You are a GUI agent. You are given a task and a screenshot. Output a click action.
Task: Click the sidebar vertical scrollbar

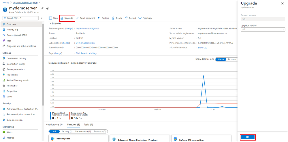pyautogui.click(x=43, y=64)
